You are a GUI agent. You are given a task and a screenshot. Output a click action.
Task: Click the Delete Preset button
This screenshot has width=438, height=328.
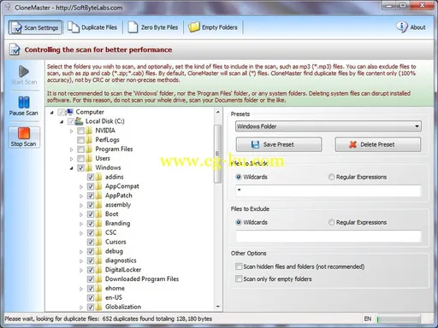377,144
